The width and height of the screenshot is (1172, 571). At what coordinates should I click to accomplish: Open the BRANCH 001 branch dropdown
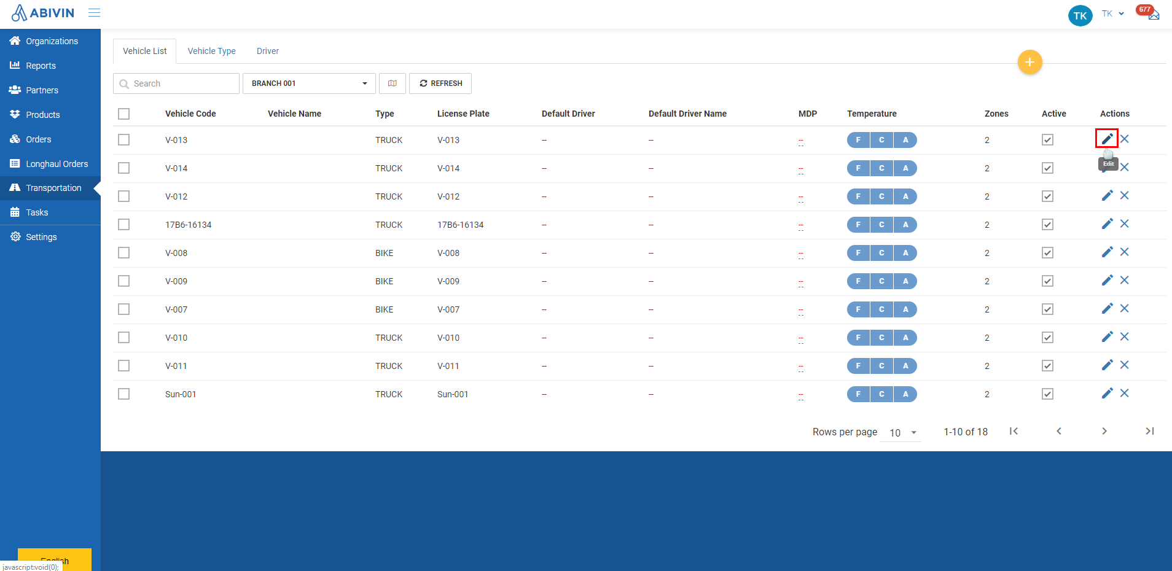[309, 84]
